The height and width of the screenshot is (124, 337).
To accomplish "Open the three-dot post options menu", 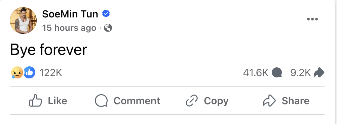I will [312, 19].
